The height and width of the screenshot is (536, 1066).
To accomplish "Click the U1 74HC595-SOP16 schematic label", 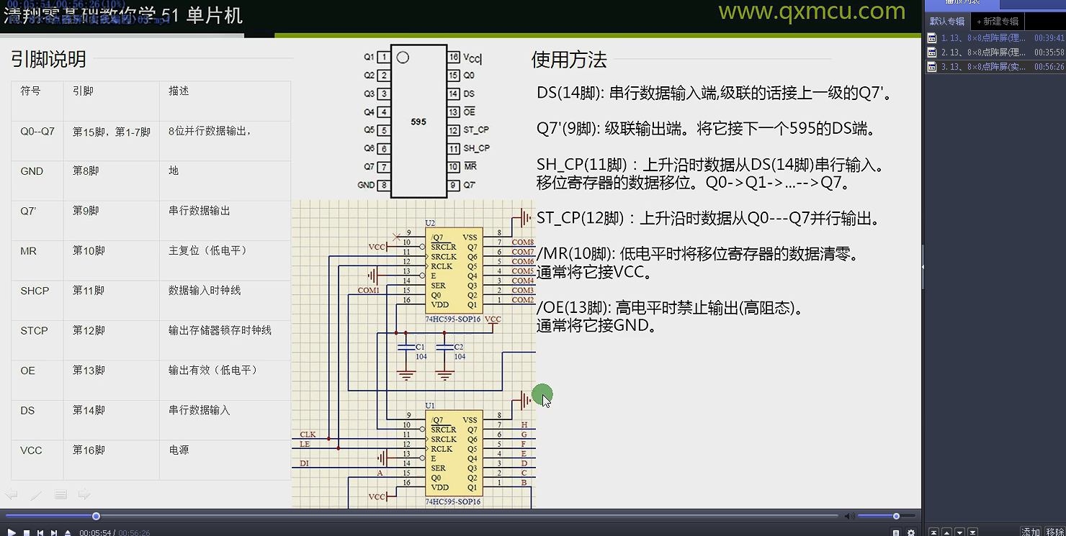I will coord(452,501).
